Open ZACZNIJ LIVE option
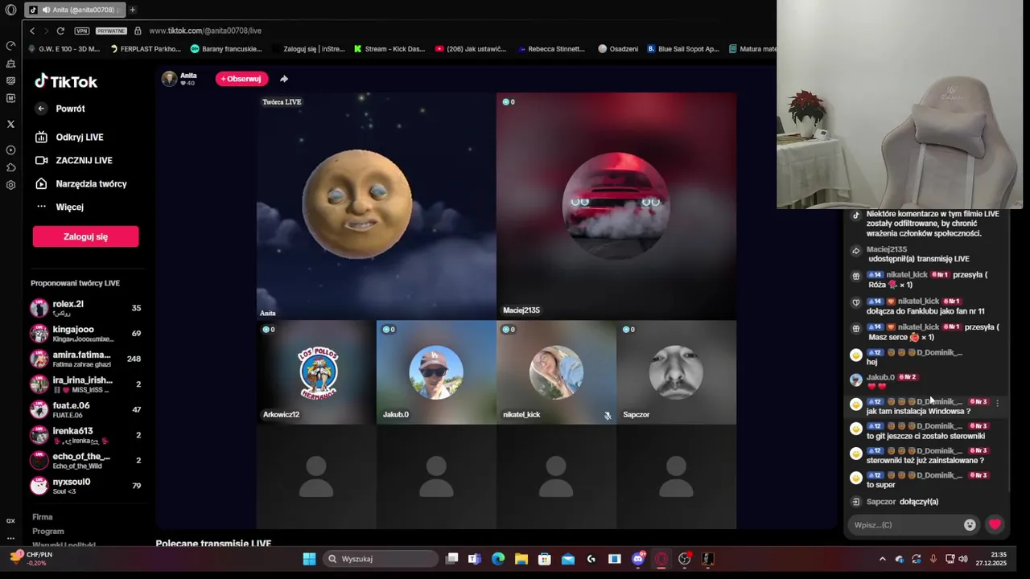Screen dimensions: 1030x579 coord(73,161)
